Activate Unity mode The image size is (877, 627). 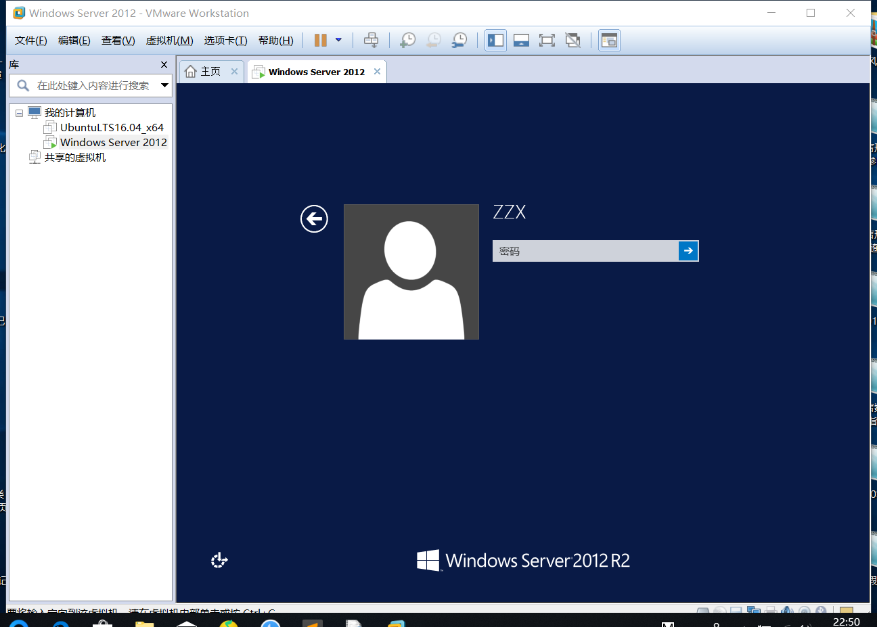(x=572, y=40)
